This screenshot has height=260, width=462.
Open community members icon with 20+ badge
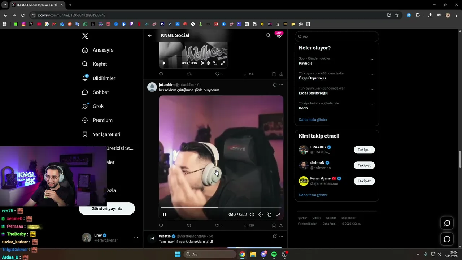[x=279, y=35]
